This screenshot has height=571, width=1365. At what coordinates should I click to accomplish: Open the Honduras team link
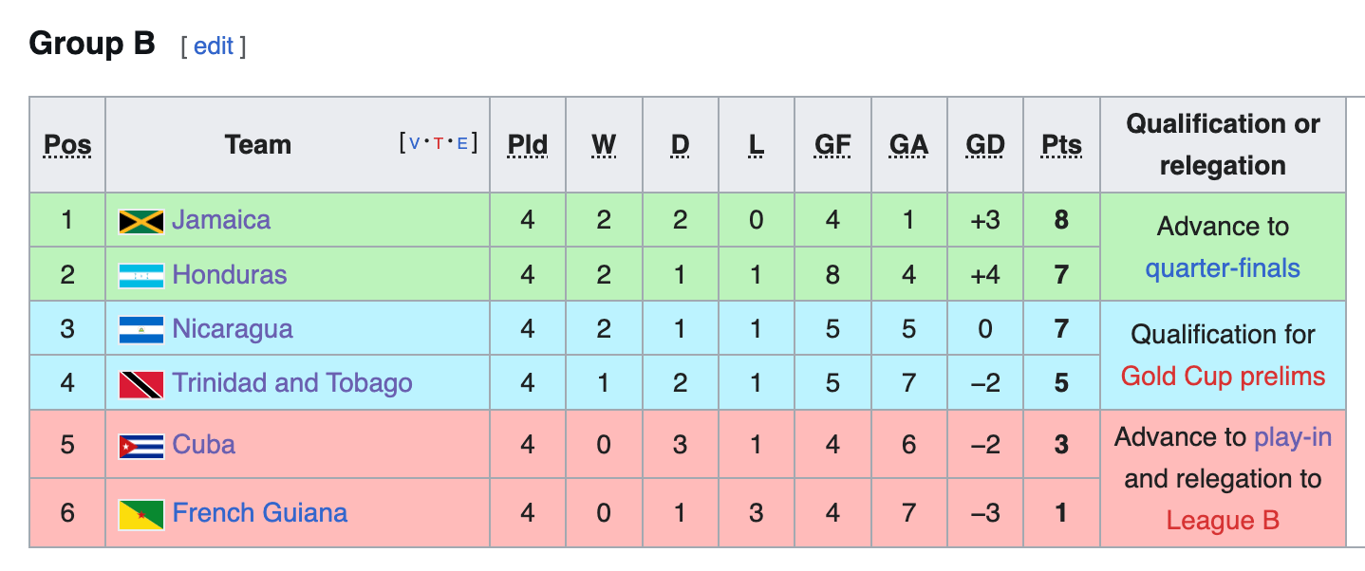[x=230, y=275]
